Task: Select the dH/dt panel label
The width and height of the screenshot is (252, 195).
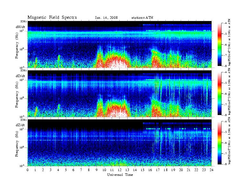Action: (x=20, y=27)
